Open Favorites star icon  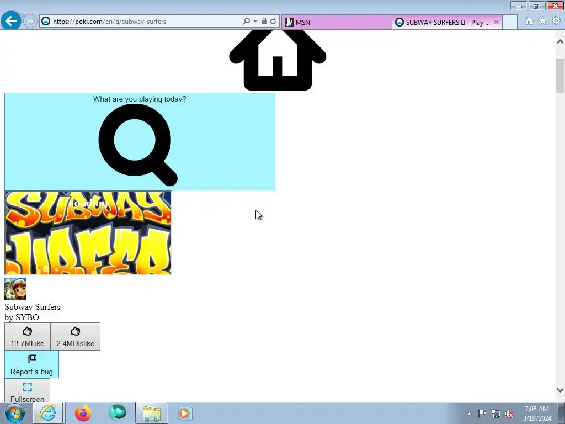pyautogui.click(x=542, y=21)
